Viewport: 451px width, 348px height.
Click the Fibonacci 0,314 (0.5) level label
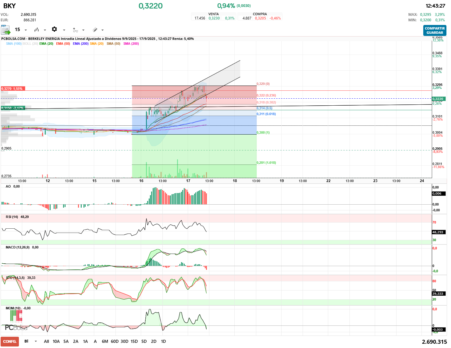265,108
